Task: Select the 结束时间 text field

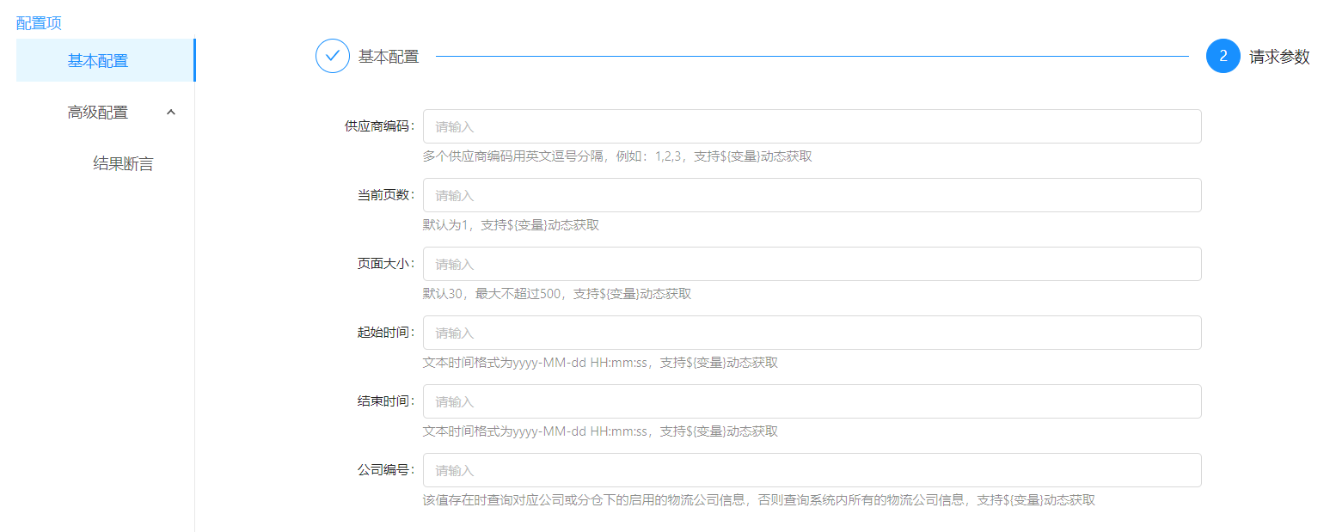Action: (x=812, y=401)
